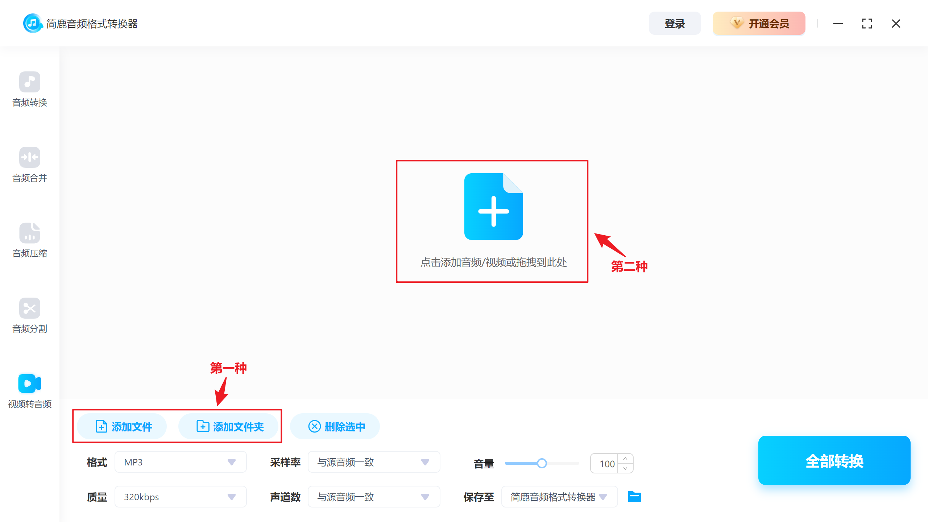Click the 添加文件 file icon
The height and width of the screenshot is (522, 928).
101,426
